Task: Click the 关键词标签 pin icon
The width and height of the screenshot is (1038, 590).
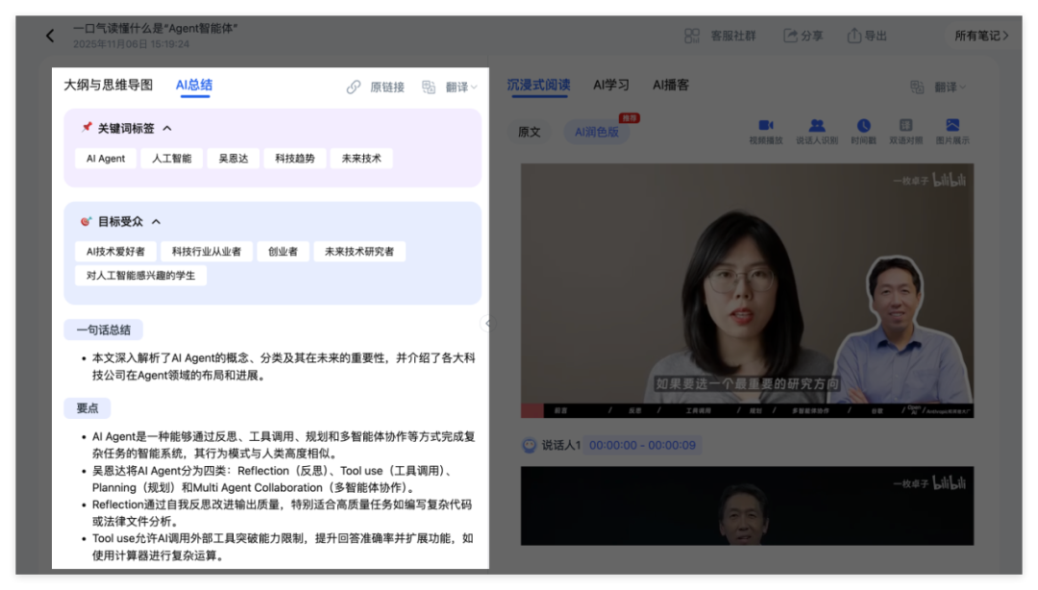Action: [86, 127]
